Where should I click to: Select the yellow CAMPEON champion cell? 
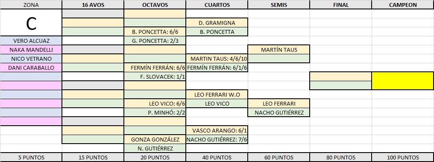point(403,81)
